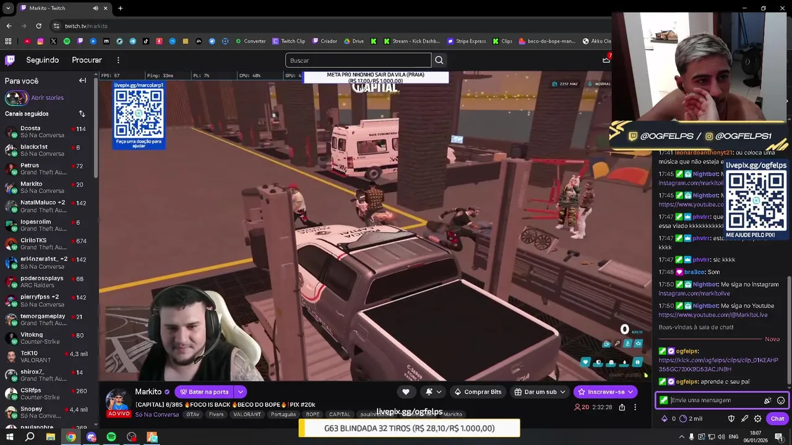This screenshot has width=792, height=445.
Task: Open the notification bell dropdown
Action: (433, 392)
